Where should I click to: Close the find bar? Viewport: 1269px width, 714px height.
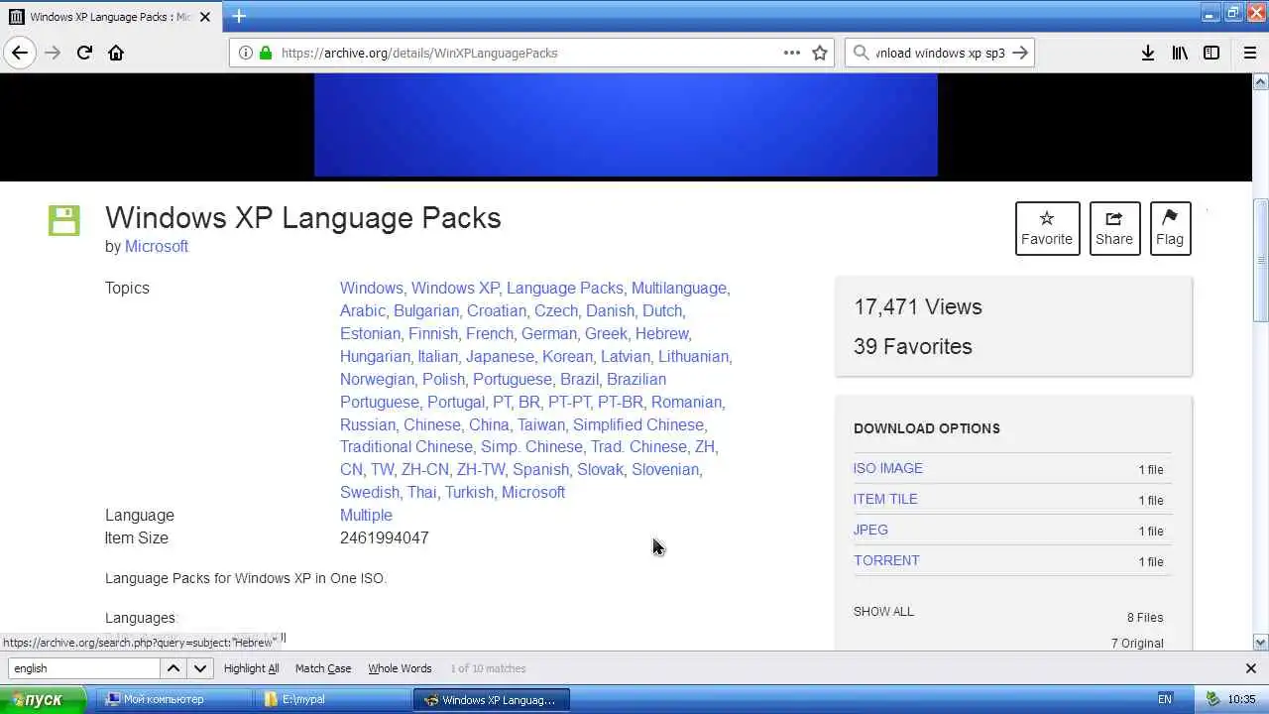(1250, 668)
